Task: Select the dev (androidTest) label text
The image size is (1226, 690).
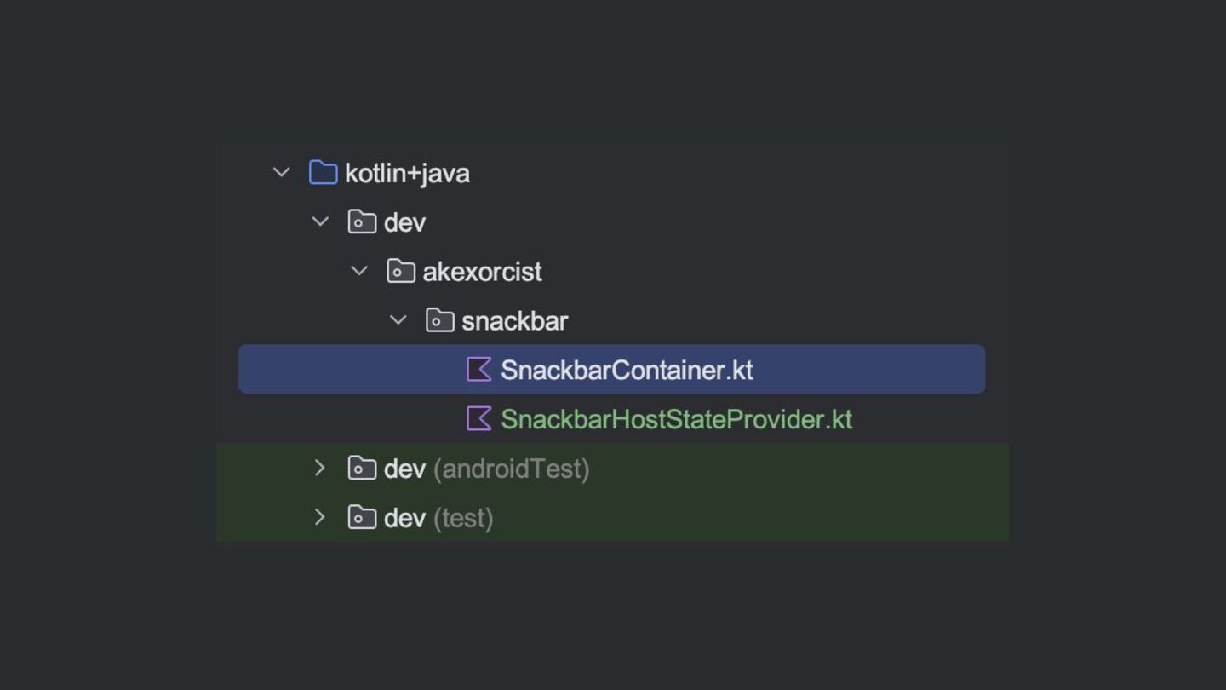Action: [486, 469]
